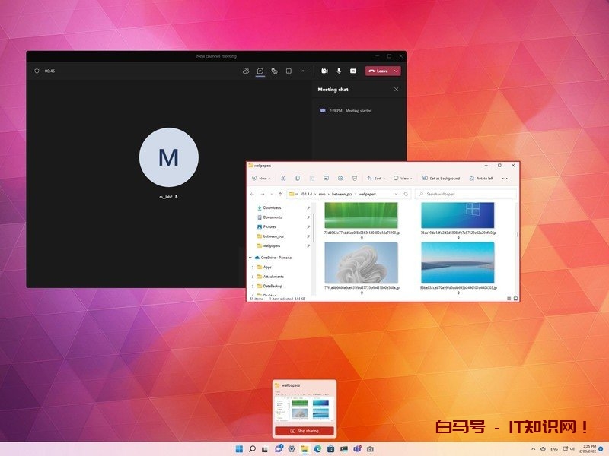
Task: Open taskbar Search
Action: click(x=252, y=449)
